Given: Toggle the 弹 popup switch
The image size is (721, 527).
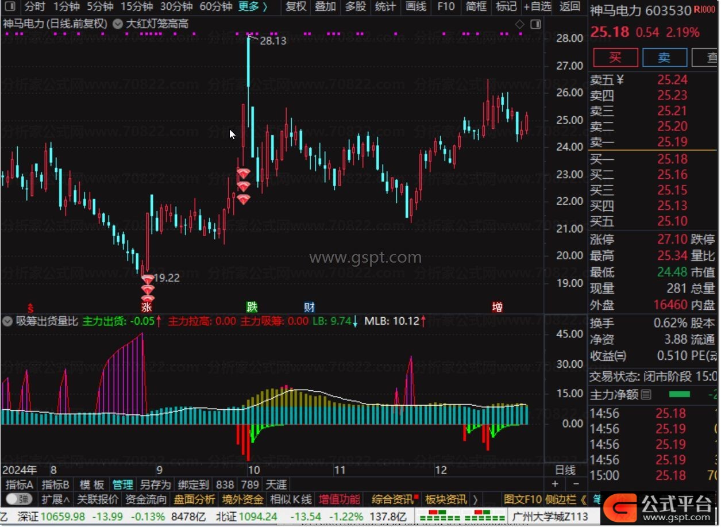Looking at the screenshot, I should [18, 499].
